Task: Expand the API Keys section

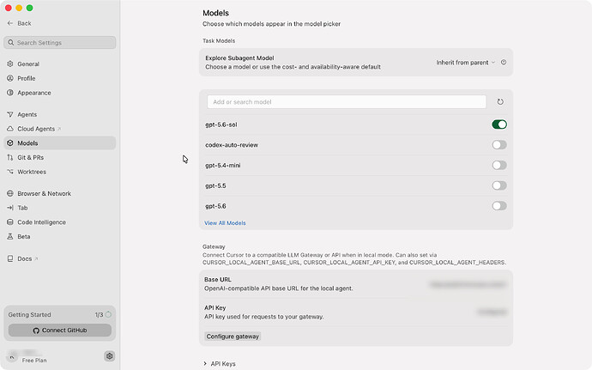Action: (220, 364)
